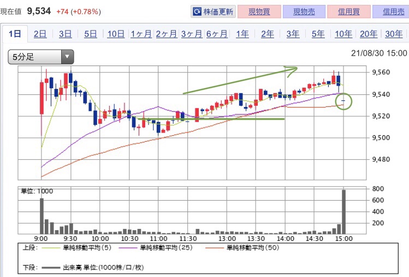Show the 3ヶ月 chart
Screen dimensions: 409x277
[192, 34]
